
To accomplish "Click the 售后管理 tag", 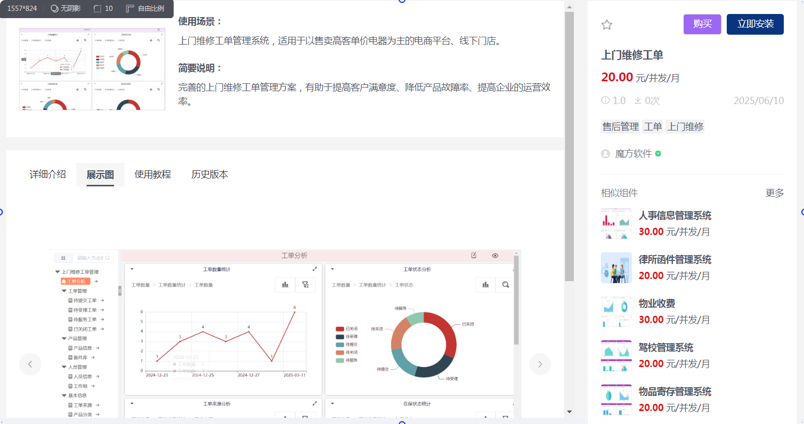I will [x=620, y=126].
